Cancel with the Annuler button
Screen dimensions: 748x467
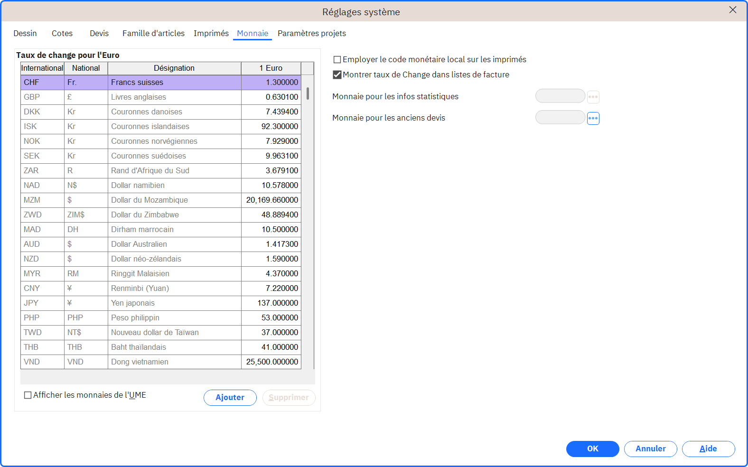click(x=651, y=449)
